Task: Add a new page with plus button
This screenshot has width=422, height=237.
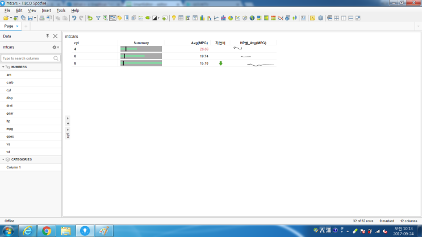Action: [25, 26]
